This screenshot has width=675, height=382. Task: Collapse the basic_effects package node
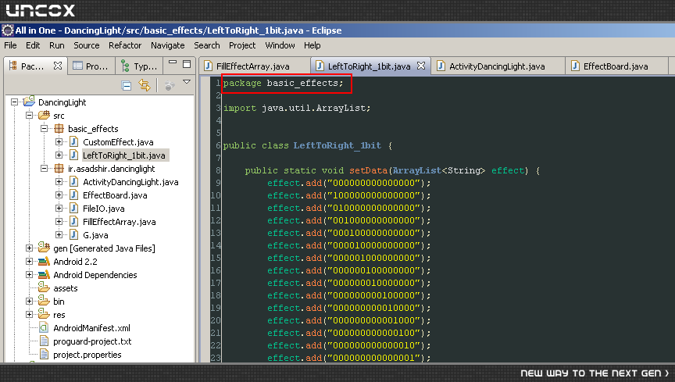point(44,128)
